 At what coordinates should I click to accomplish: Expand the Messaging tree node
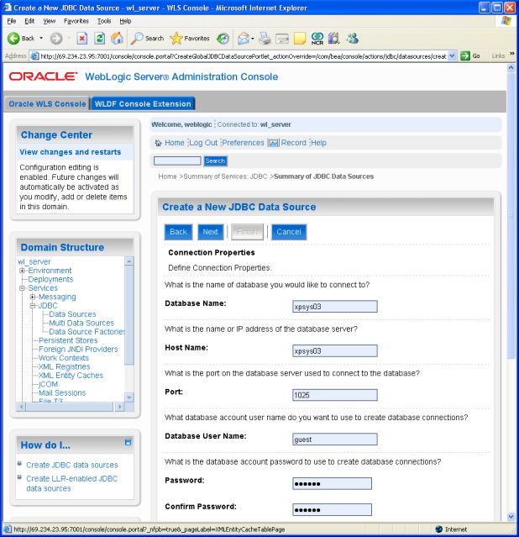[33, 297]
